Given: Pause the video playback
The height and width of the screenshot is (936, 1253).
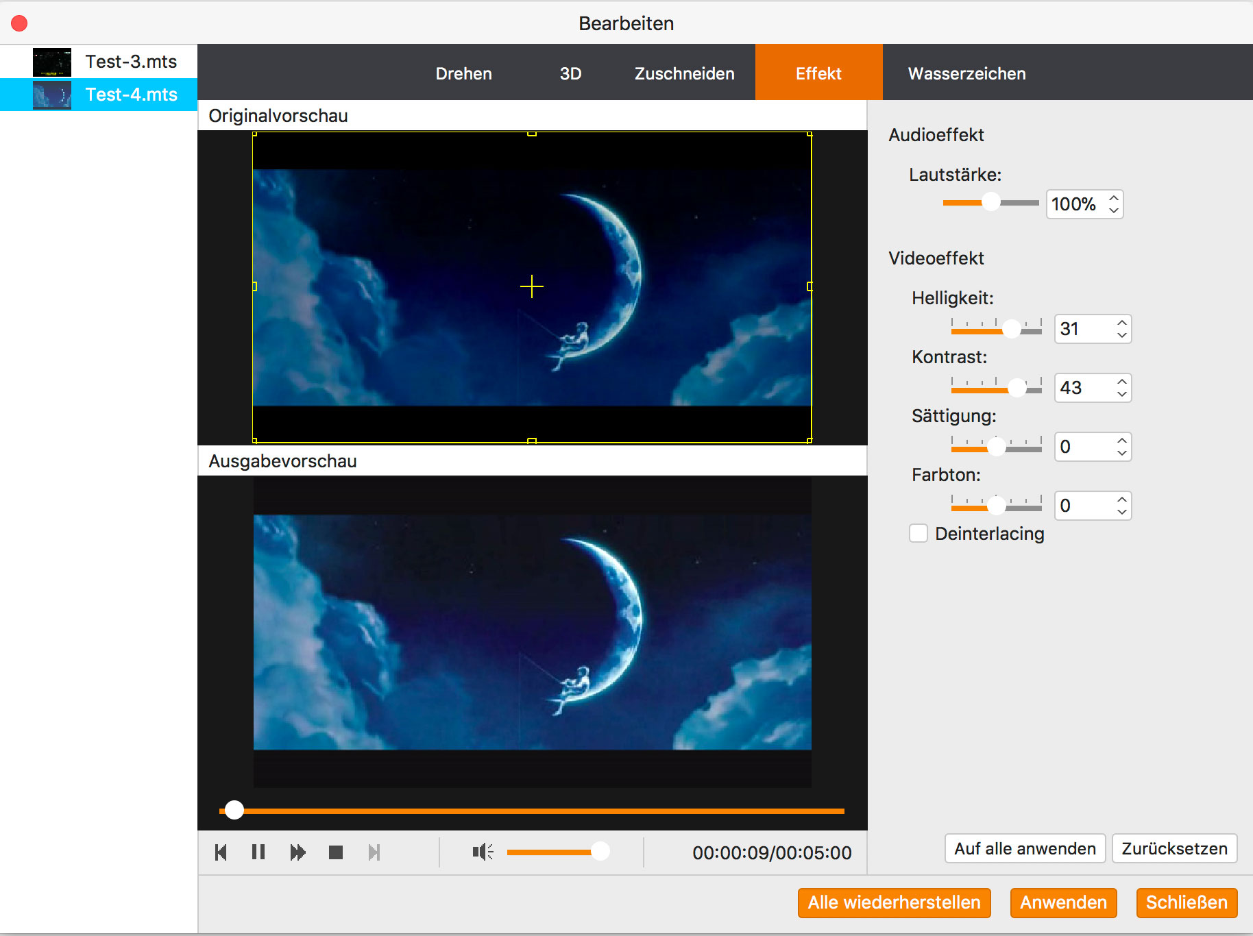Looking at the screenshot, I should (x=258, y=852).
